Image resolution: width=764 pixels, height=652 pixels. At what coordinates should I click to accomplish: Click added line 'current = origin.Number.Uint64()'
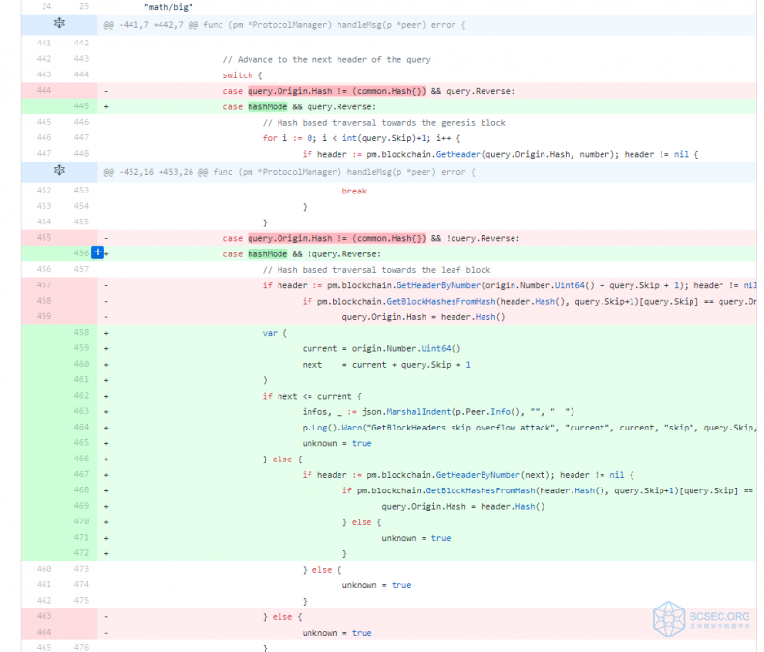[381, 349]
